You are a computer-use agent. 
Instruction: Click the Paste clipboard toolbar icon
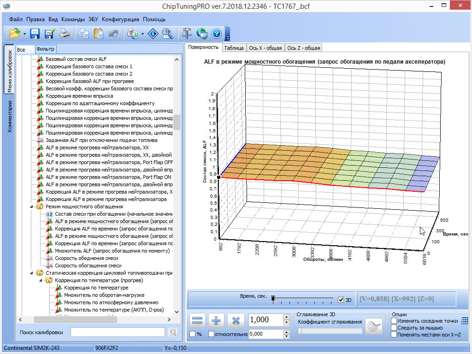point(99,33)
